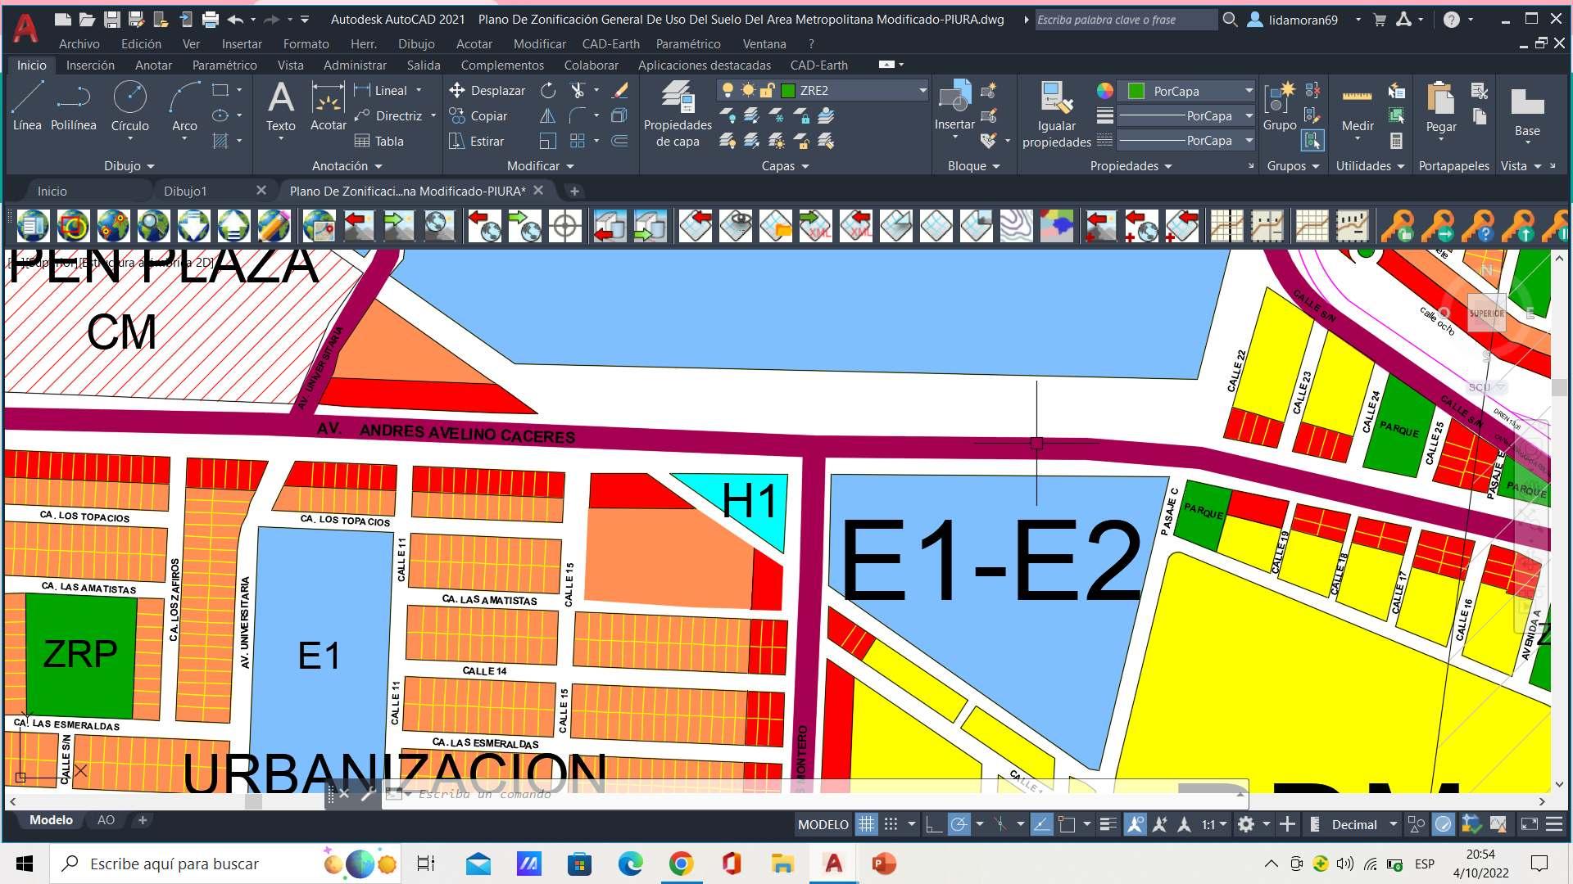This screenshot has height=884, width=1573.
Task: Toggle grid display in status bar
Action: coord(866,824)
